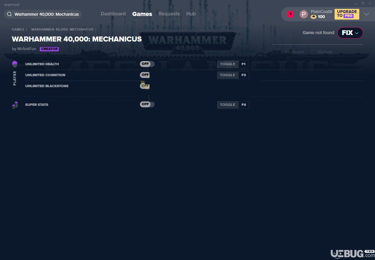Click the Super Stats label
This screenshot has width=375, height=260.
point(37,105)
